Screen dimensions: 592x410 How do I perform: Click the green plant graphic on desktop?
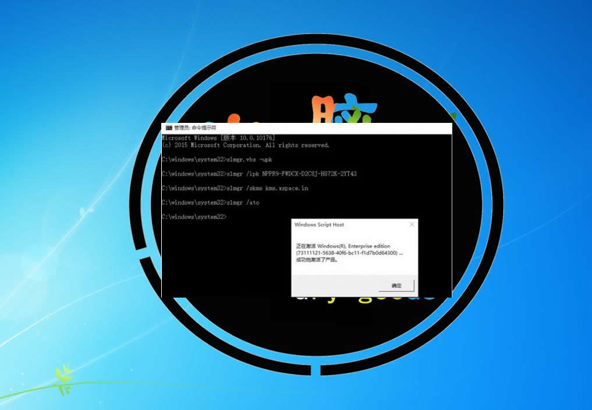(63, 379)
